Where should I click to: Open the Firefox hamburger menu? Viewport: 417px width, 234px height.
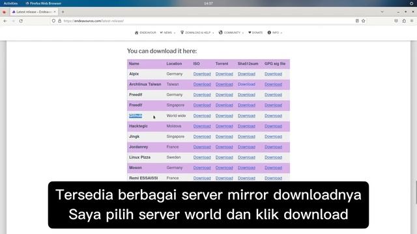[412, 21]
